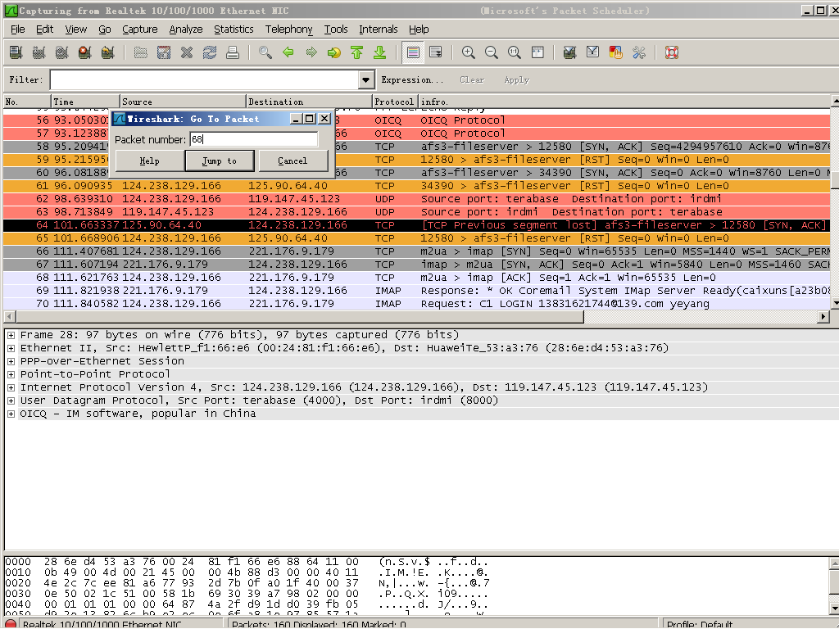
Task: Click hex pane scroll up arrow
Action: coord(835,563)
